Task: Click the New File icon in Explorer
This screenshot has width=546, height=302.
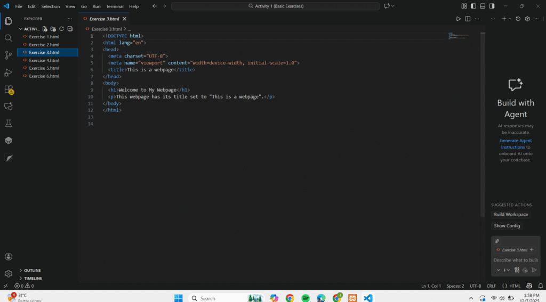Action: click(x=45, y=29)
